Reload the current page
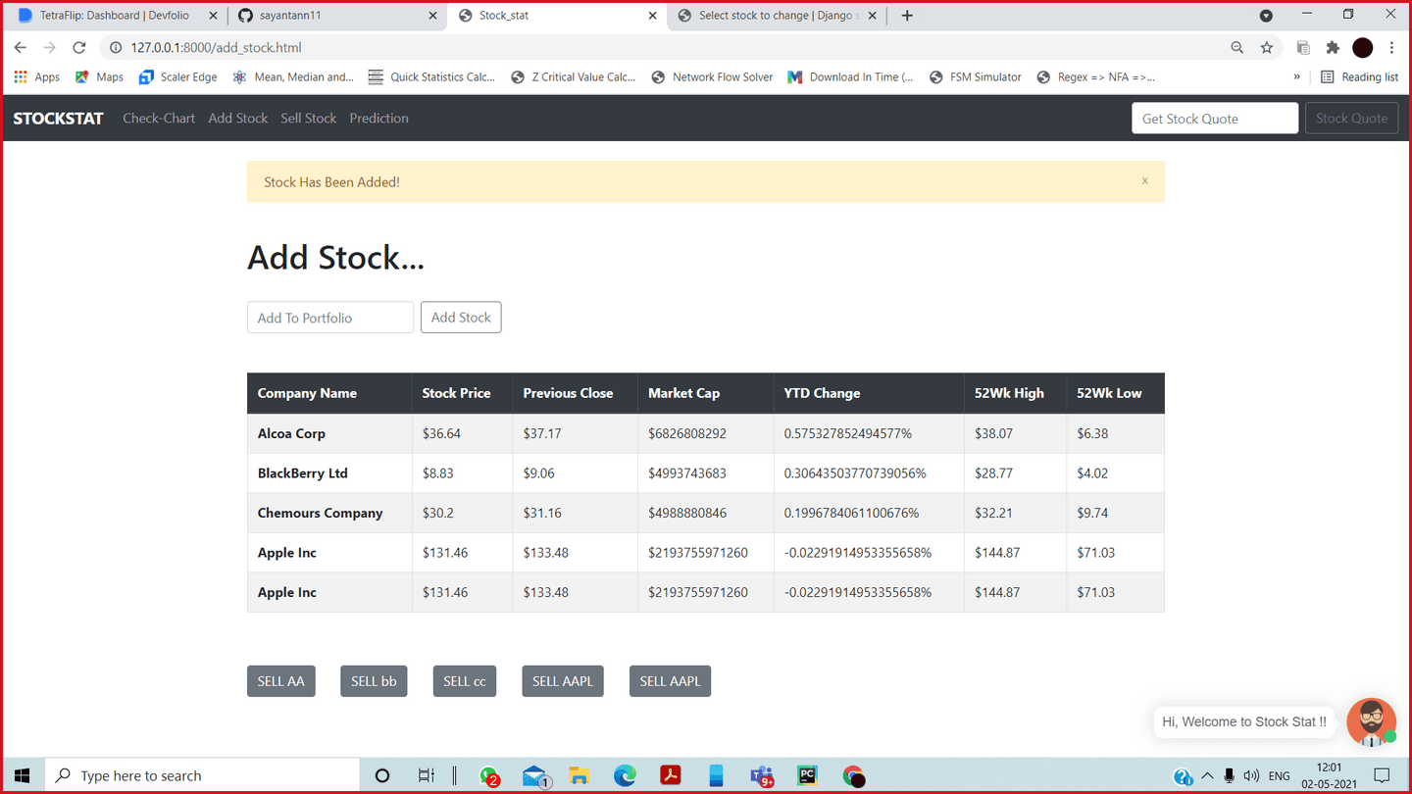Viewport: 1412px width, 794px height. (79, 47)
